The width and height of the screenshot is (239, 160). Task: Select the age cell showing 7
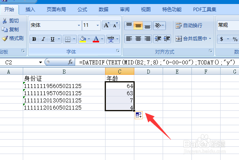click(x=119, y=100)
